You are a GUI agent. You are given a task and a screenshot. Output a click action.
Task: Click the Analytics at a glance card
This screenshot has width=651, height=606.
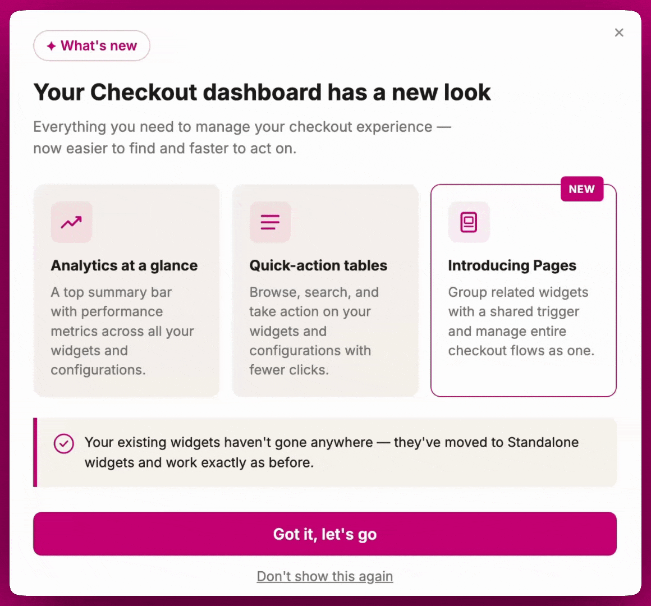[x=126, y=290]
